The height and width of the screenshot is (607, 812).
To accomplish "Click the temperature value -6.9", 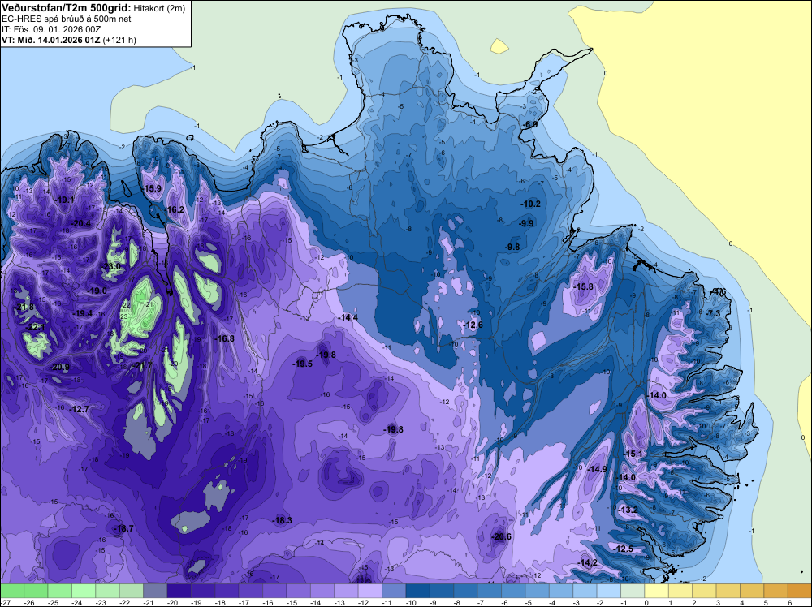I will (x=530, y=124).
